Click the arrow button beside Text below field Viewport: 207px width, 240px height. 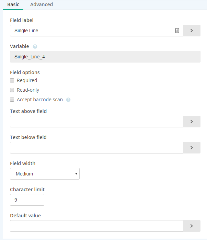[192, 148]
